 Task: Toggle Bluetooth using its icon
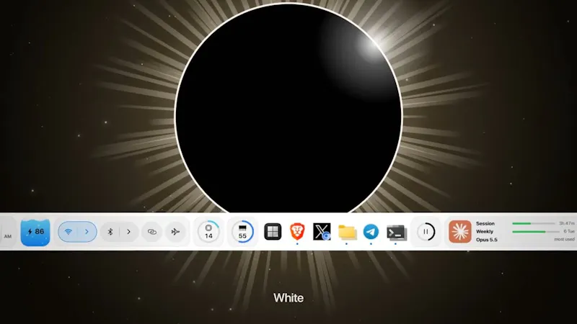[x=110, y=232]
